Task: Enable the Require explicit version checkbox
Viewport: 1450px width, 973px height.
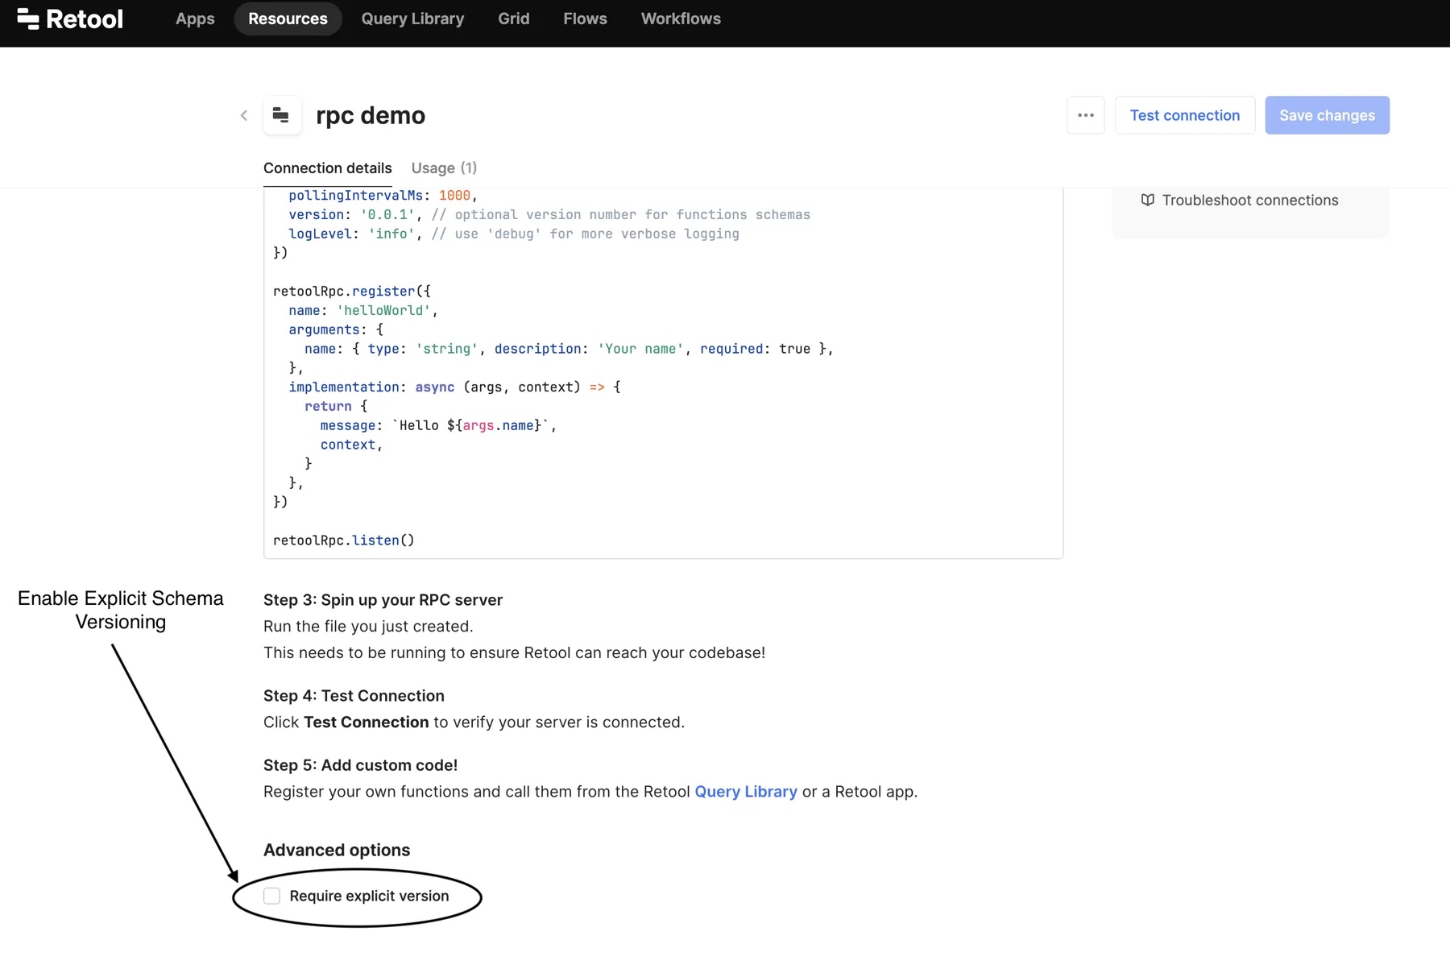Action: [272, 896]
